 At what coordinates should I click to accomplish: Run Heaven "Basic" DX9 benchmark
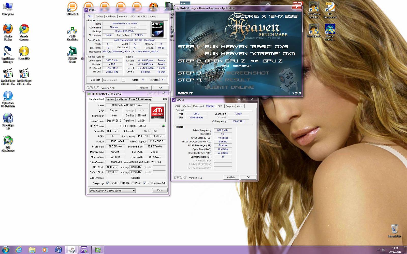tap(247, 47)
